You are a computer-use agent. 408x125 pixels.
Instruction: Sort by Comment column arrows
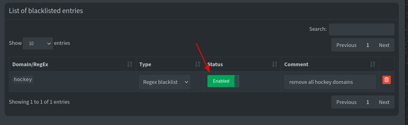click(x=373, y=64)
